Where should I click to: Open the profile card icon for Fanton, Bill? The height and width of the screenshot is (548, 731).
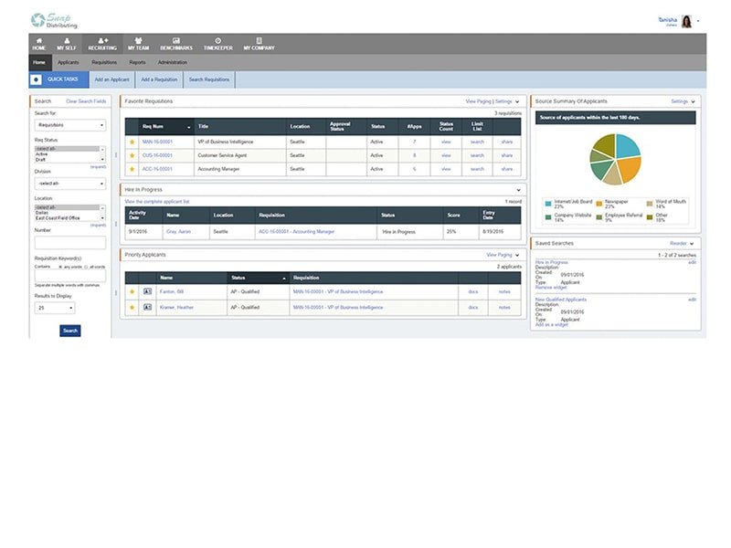[146, 291]
